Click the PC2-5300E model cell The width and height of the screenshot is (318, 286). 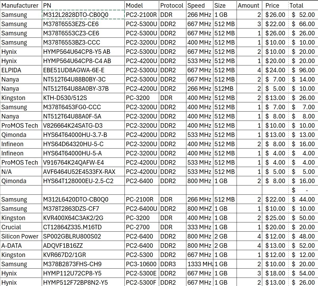pyautogui.click(x=142, y=273)
